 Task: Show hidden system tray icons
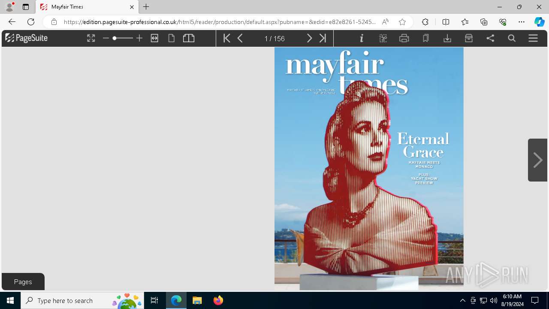point(462,300)
